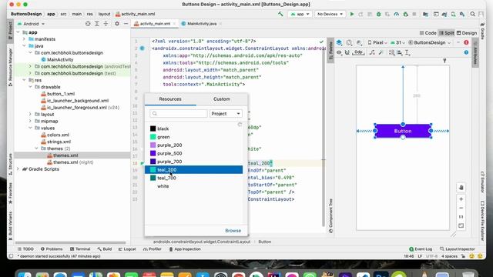Switch to Split view mode
Viewport: 493px width, 277px height.
[447, 33]
